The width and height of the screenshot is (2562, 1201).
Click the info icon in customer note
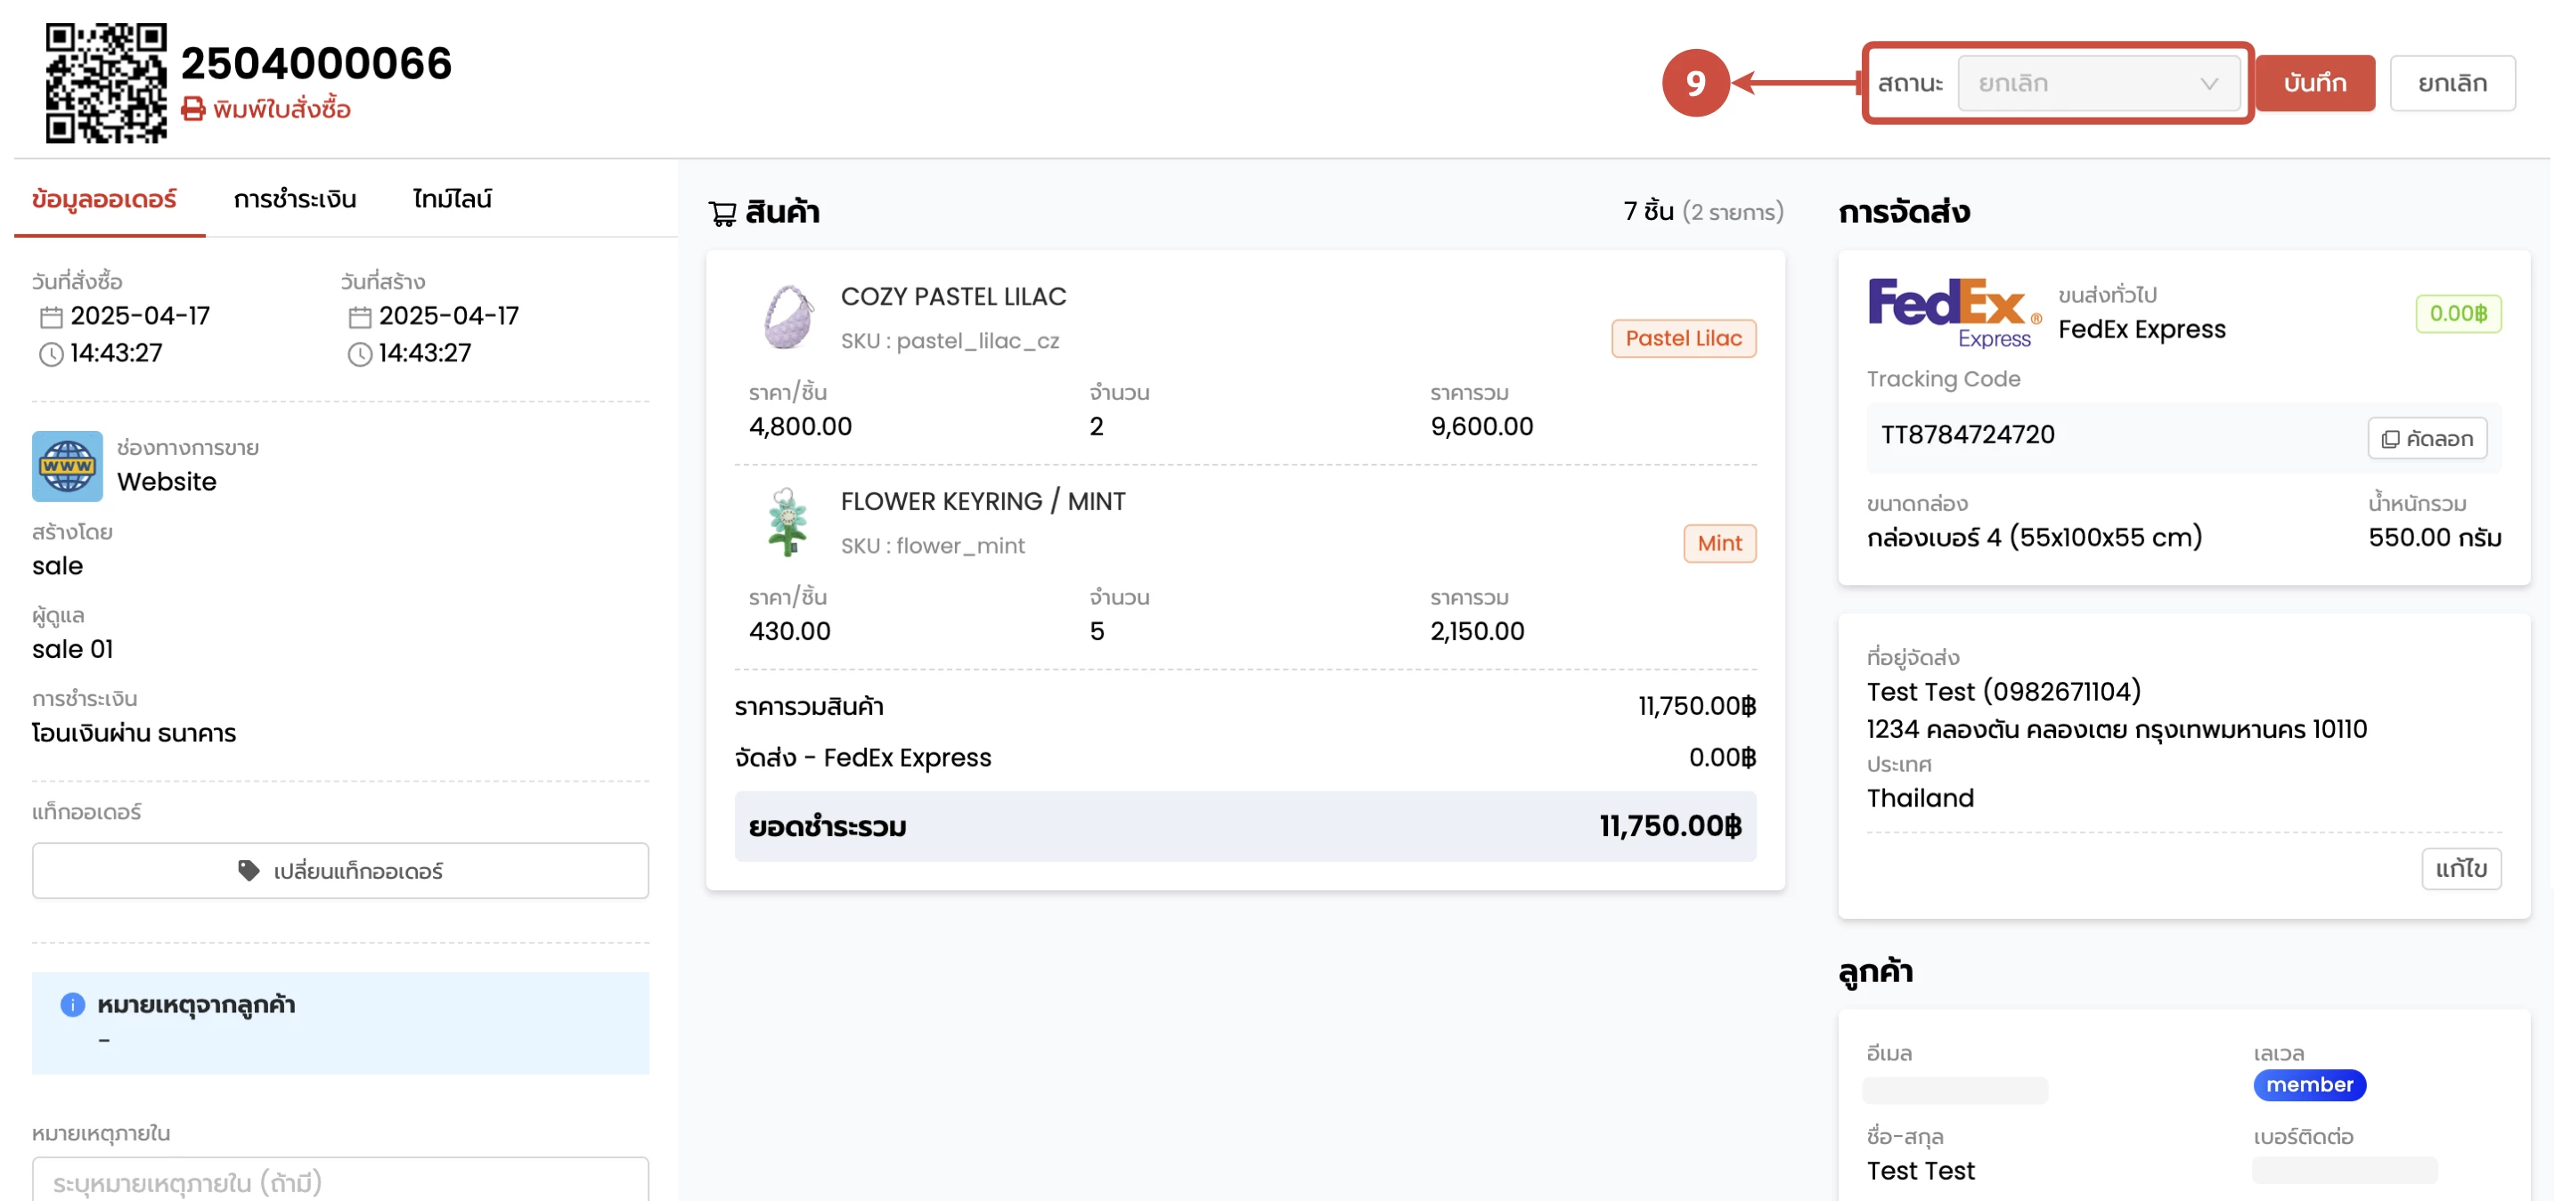(x=73, y=1004)
